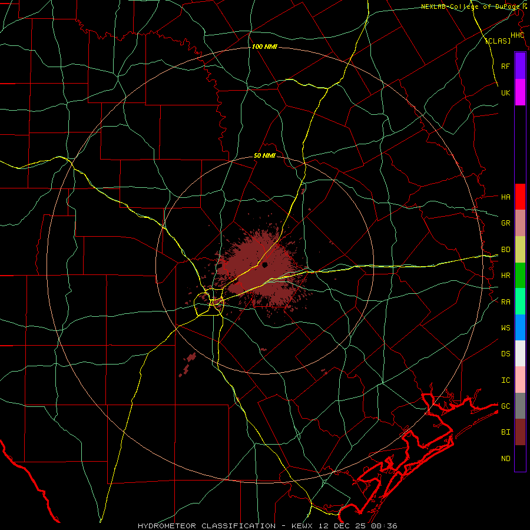530x530 pixels.
Task: Click the HHC product label
Action: (517, 35)
